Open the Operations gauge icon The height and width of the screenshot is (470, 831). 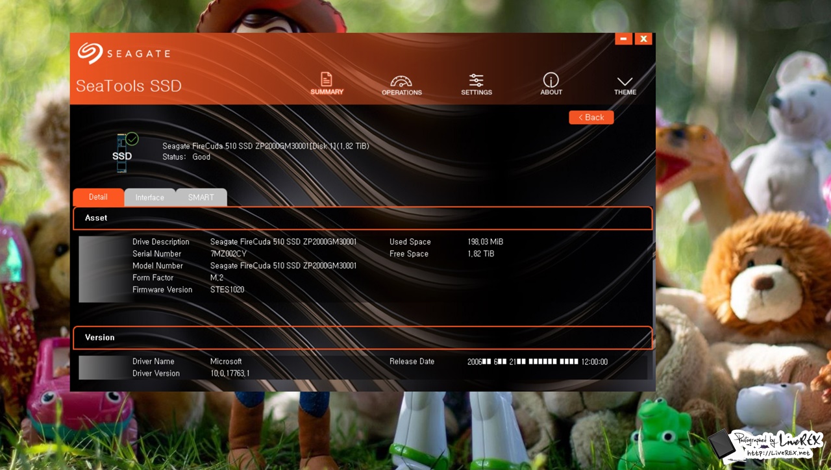coord(401,84)
